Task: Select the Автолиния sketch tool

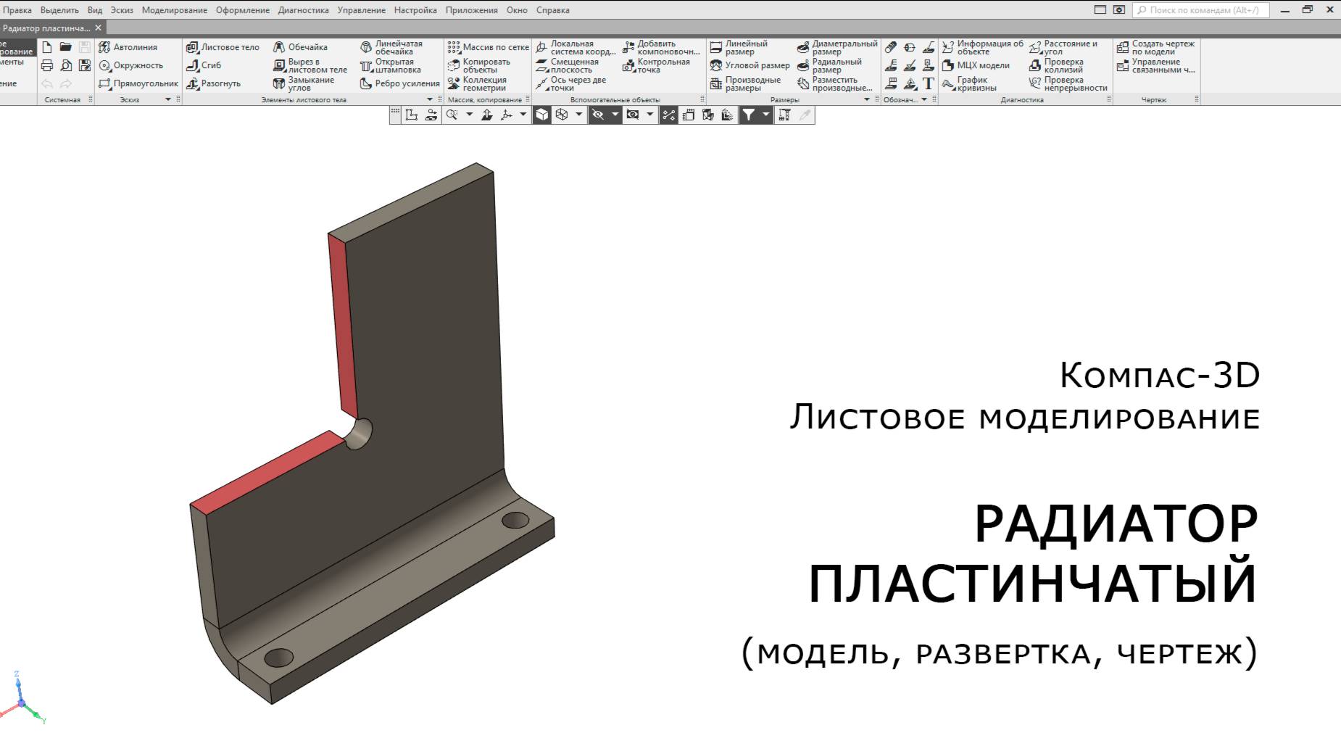Action: pos(135,47)
